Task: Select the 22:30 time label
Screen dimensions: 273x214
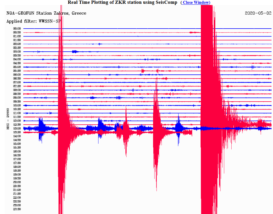Action: [x=17, y=201]
